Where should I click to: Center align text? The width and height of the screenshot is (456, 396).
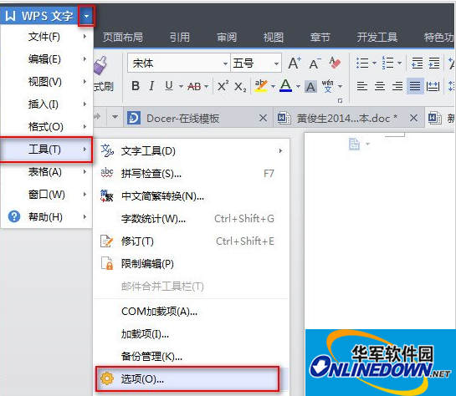(380, 86)
